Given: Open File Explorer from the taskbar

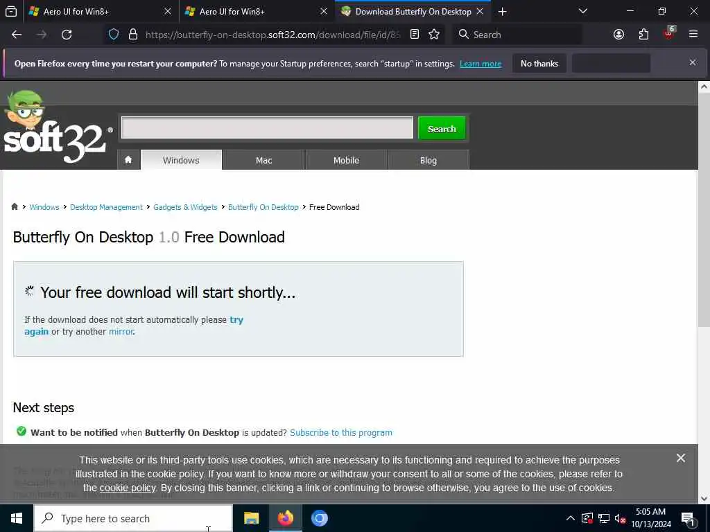Looking at the screenshot, I should click(251, 518).
